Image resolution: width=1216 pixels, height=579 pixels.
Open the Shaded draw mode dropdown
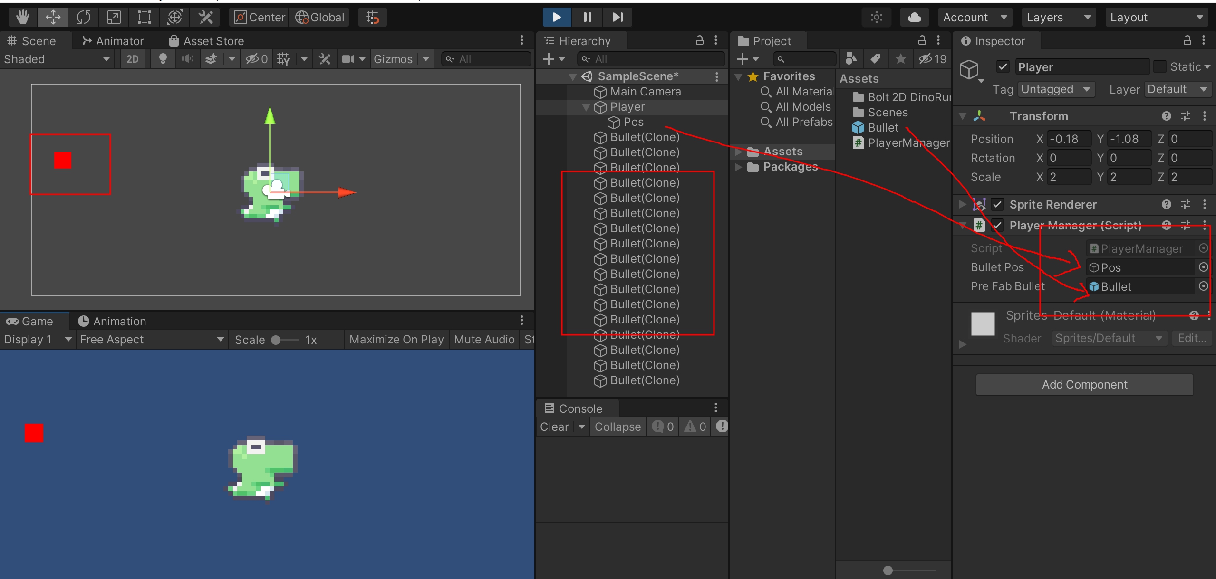pos(57,59)
